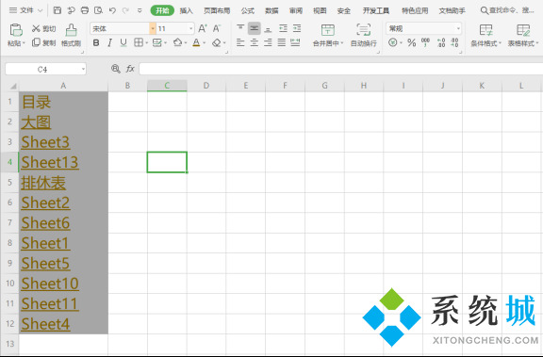Open Conditional Formatting menu

485,35
